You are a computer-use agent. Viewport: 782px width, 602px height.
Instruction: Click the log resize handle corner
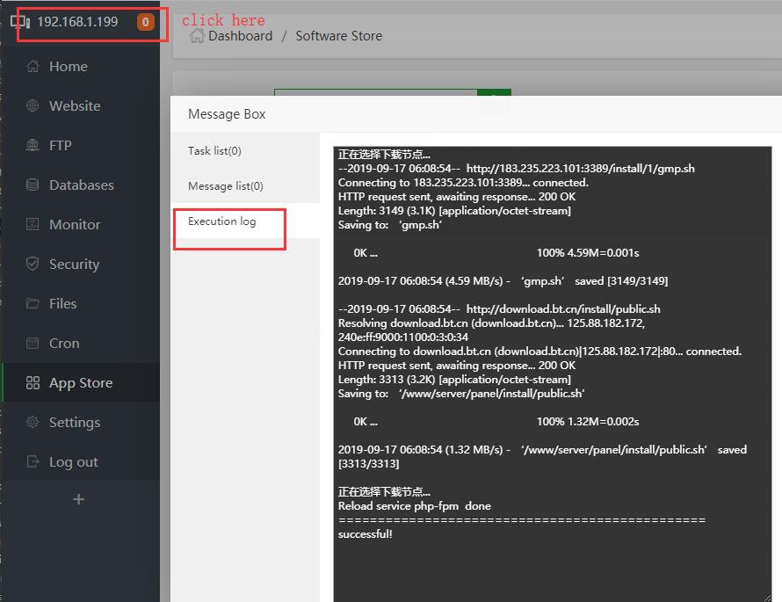[x=766, y=597]
